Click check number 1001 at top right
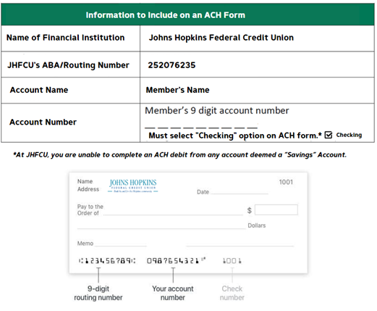This screenshot has height=311, width=377. 286,182
